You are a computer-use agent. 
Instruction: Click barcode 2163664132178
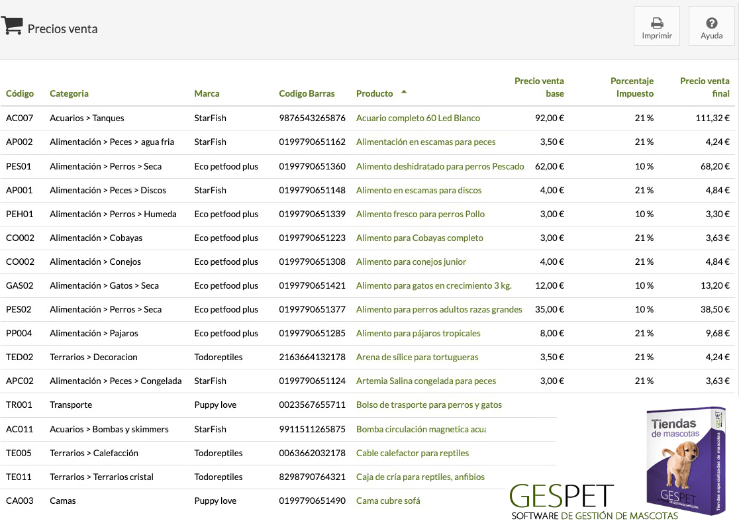pyautogui.click(x=312, y=357)
